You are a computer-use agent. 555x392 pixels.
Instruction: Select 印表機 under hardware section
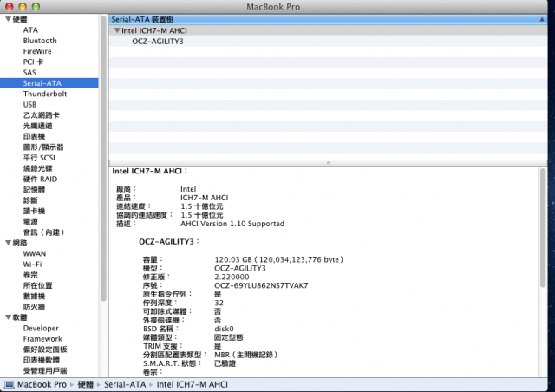click(x=34, y=136)
